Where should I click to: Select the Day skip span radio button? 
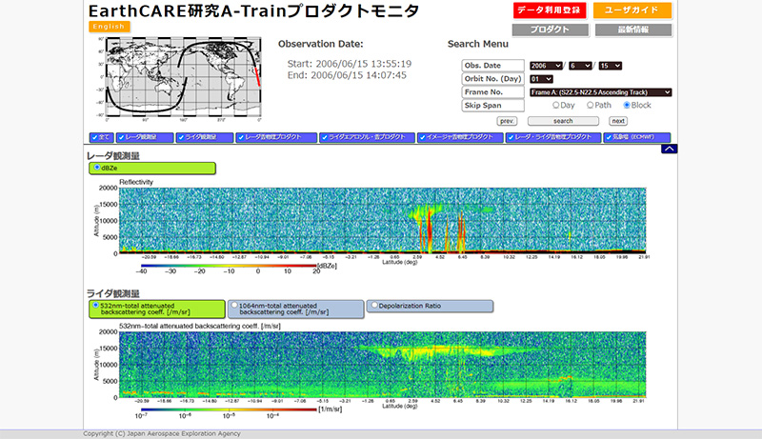pyautogui.click(x=555, y=105)
